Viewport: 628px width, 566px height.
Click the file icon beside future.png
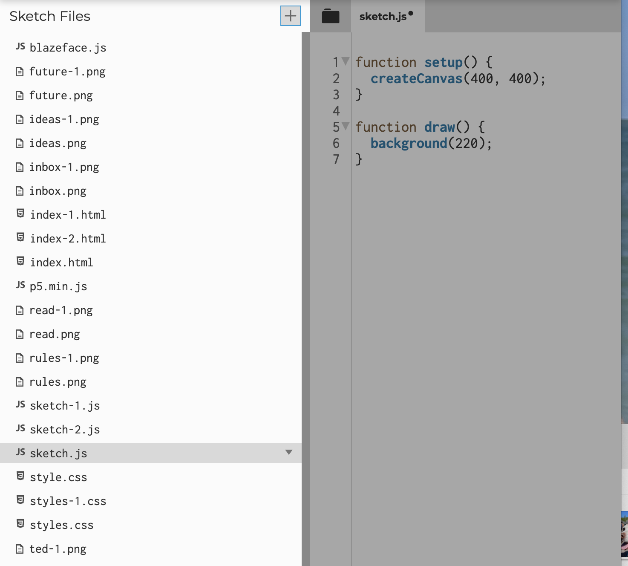pos(20,95)
